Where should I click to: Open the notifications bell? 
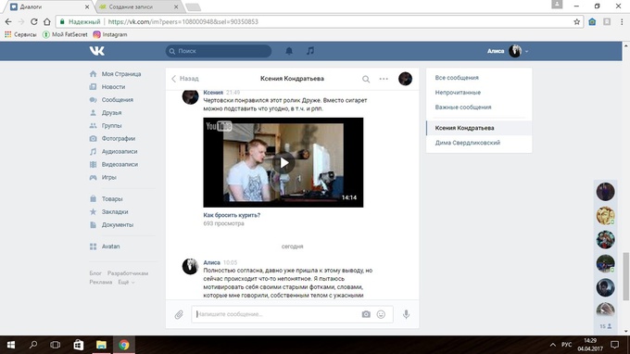click(289, 51)
